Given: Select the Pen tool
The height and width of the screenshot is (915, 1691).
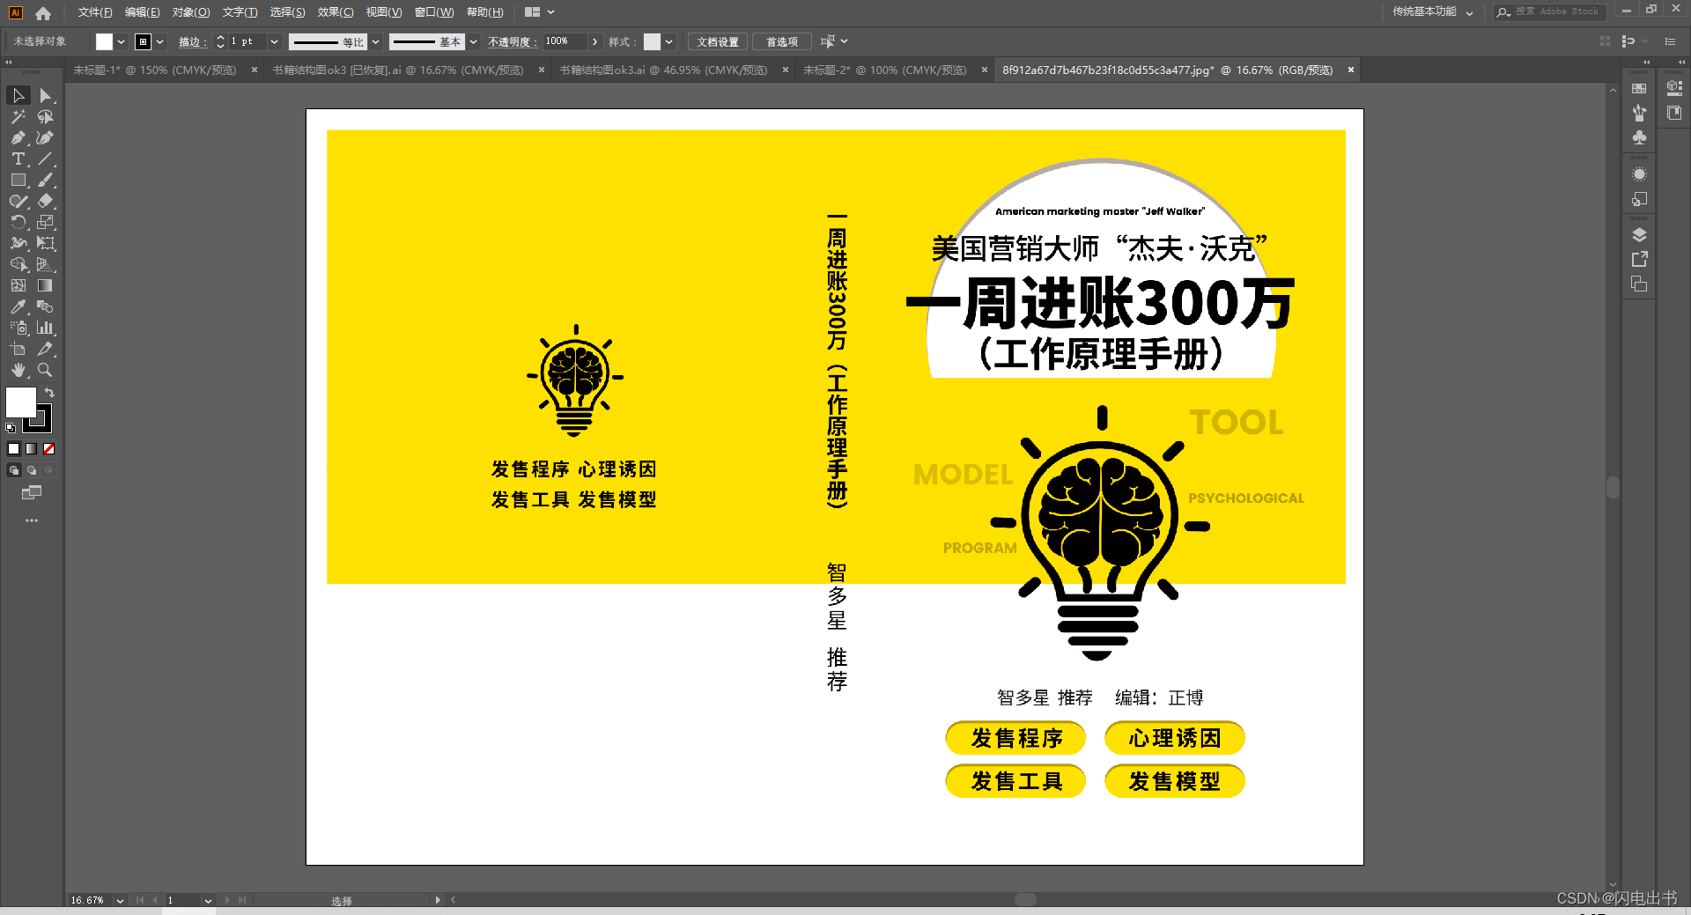Looking at the screenshot, I should click(18, 137).
